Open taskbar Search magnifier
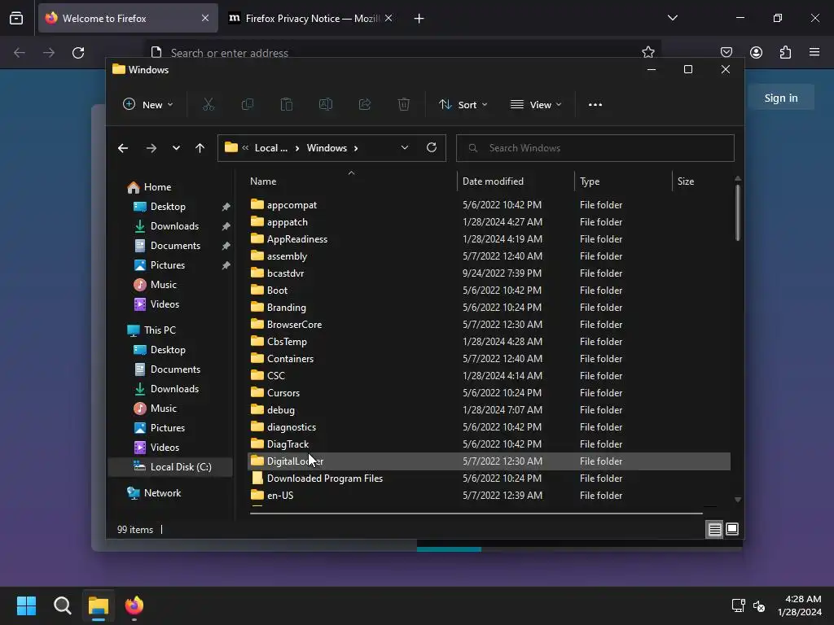The height and width of the screenshot is (625, 834). pyautogui.click(x=62, y=605)
